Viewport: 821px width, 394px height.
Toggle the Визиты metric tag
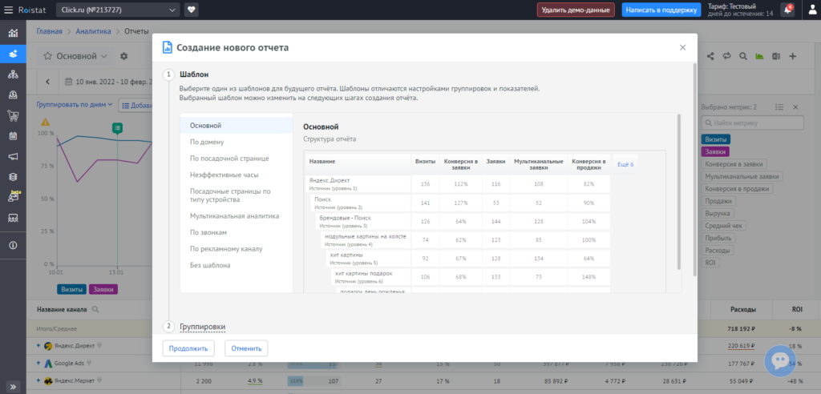(x=716, y=139)
